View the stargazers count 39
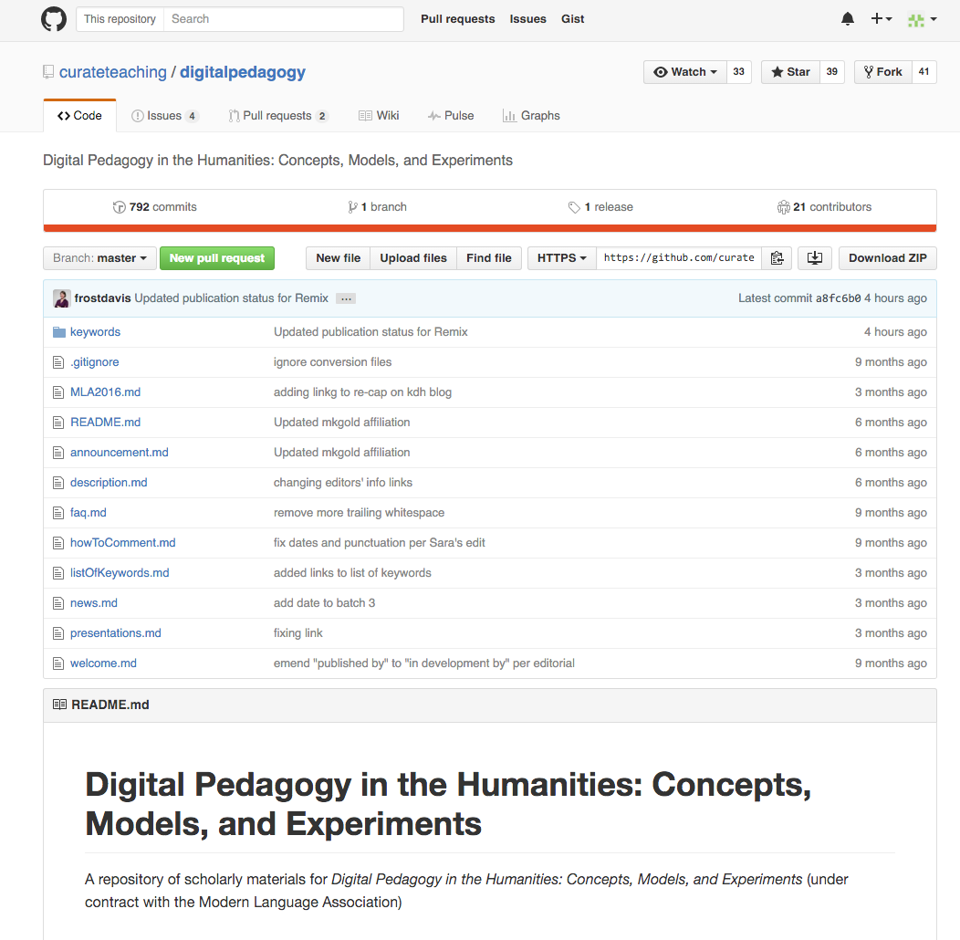The width and height of the screenshot is (960, 940). pos(832,72)
